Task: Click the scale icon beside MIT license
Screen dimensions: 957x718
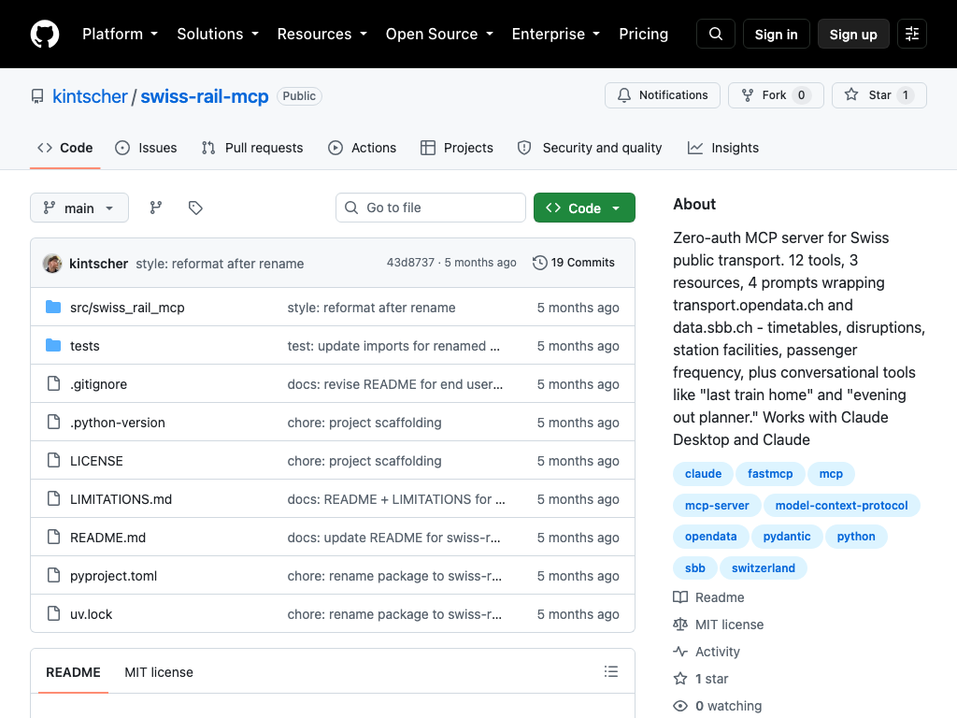Action: [680, 624]
